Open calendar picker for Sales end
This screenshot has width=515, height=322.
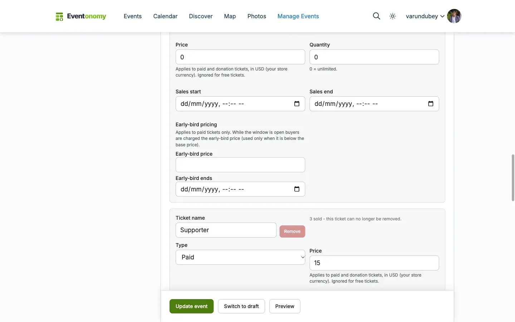click(431, 104)
